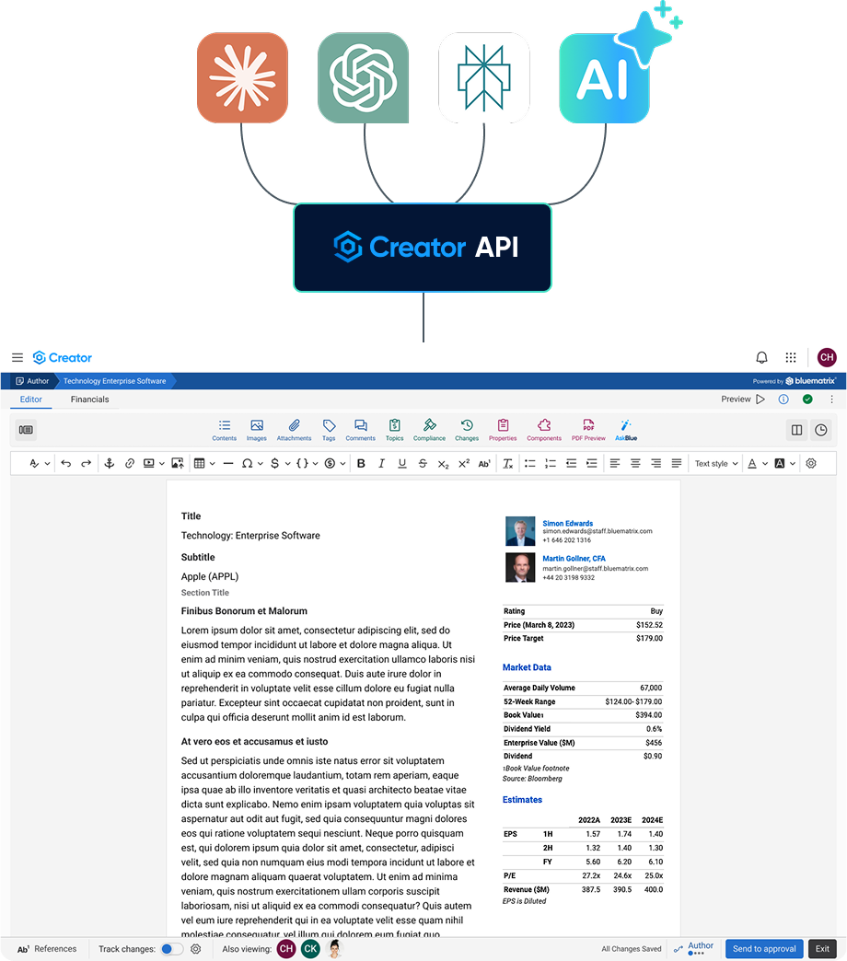Toggle bulleted list
This screenshot has height=961, width=847.
click(x=530, y=463)
